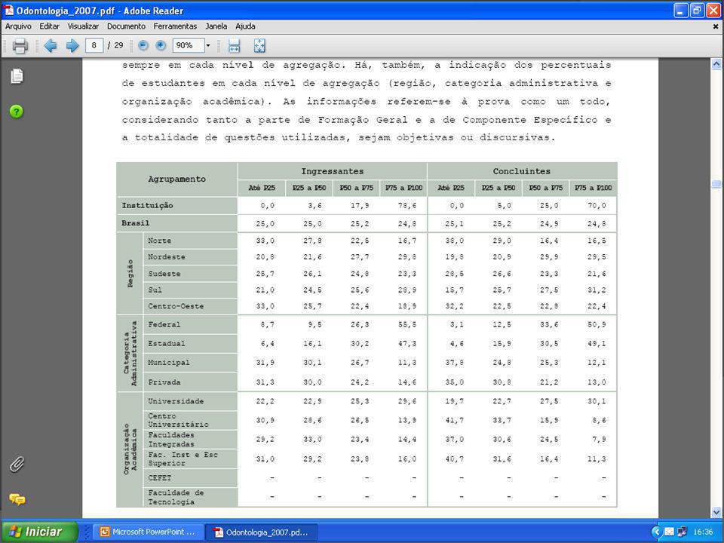Image resolution: width=724 pixels, height=543 pixels.
Task: Open the Ajuda menu
Action: [x=245, y=26]
